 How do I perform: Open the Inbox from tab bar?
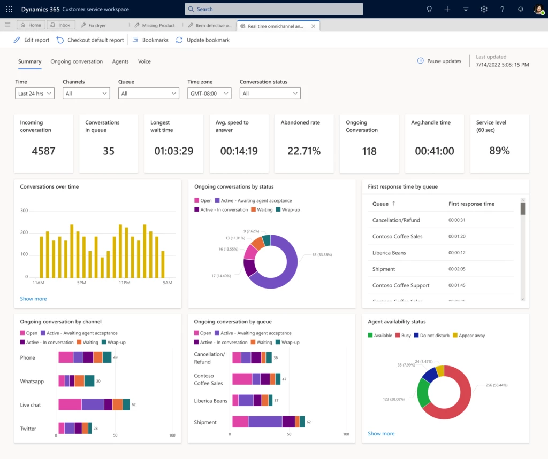60,24
